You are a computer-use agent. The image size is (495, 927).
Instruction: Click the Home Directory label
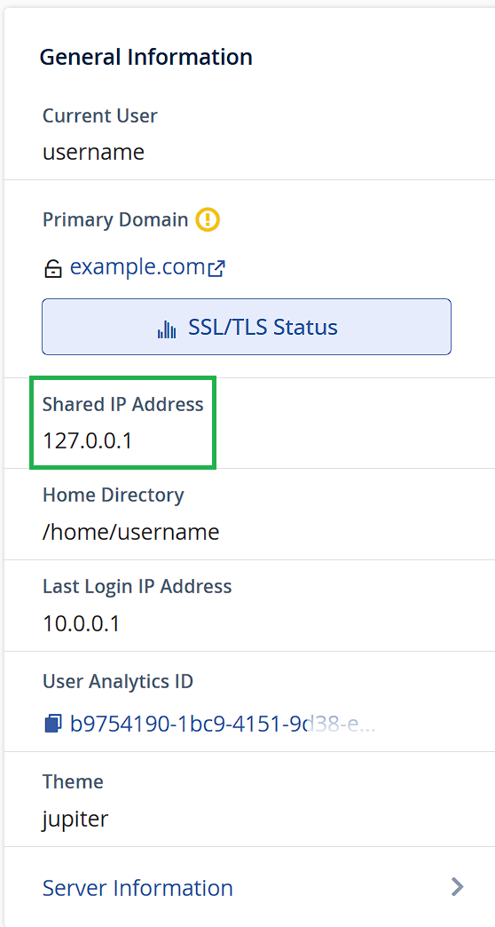(113, 495)
